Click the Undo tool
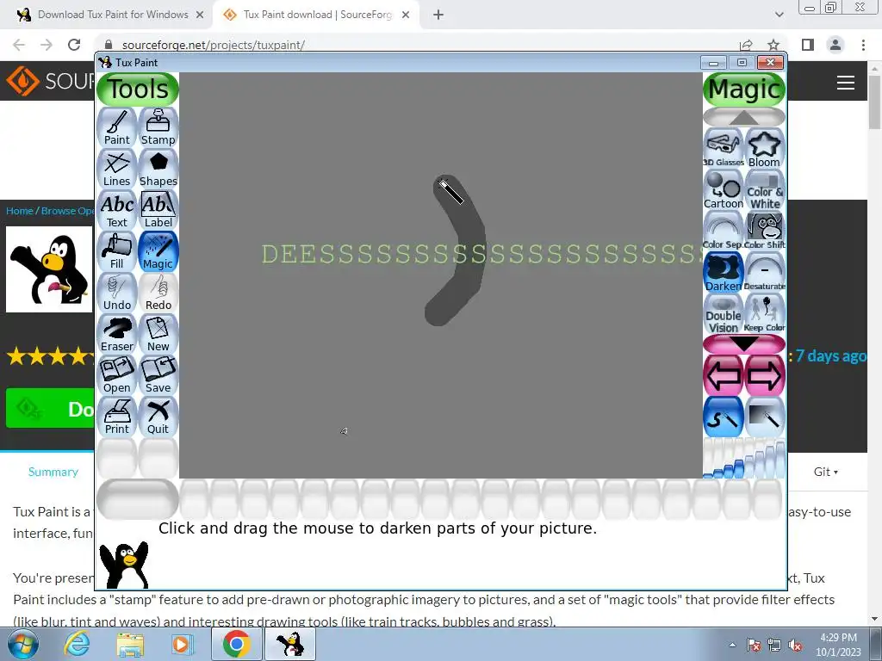The height and width of the screenshot is (661, 882). (117, 293)
